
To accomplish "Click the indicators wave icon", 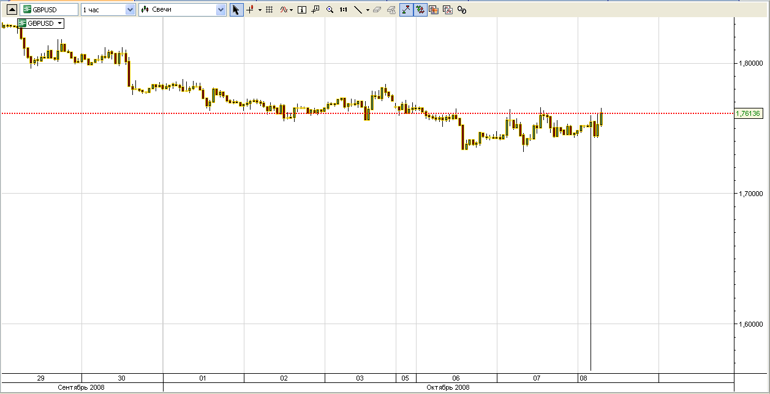I will tap(284, 10).
